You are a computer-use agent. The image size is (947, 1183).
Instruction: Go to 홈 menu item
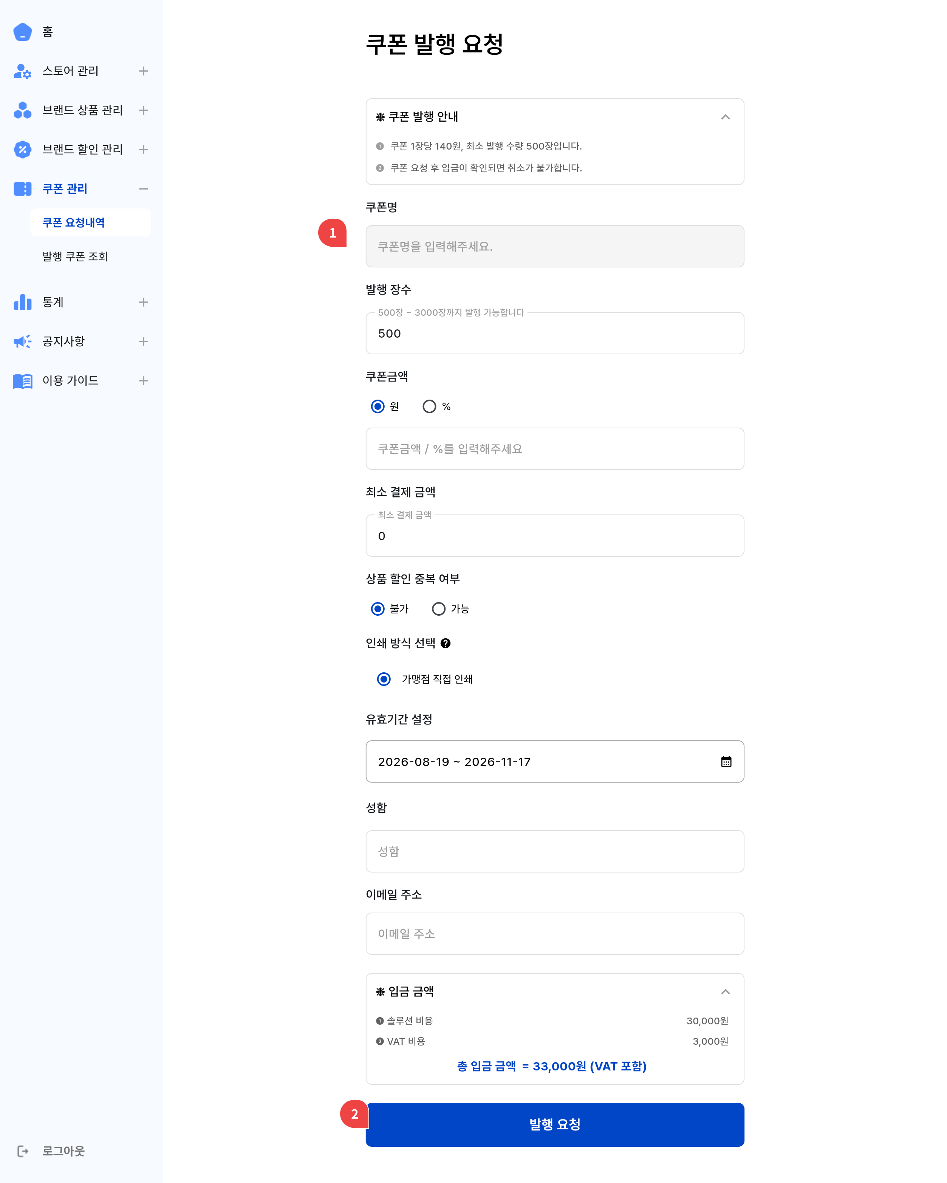click(48, 32)
